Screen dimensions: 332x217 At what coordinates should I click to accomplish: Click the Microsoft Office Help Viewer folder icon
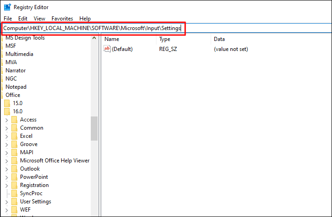pos(14,161)
